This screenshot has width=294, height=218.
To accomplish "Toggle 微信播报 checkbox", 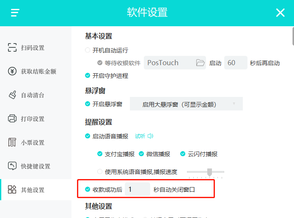I will (x=142, y=154).
